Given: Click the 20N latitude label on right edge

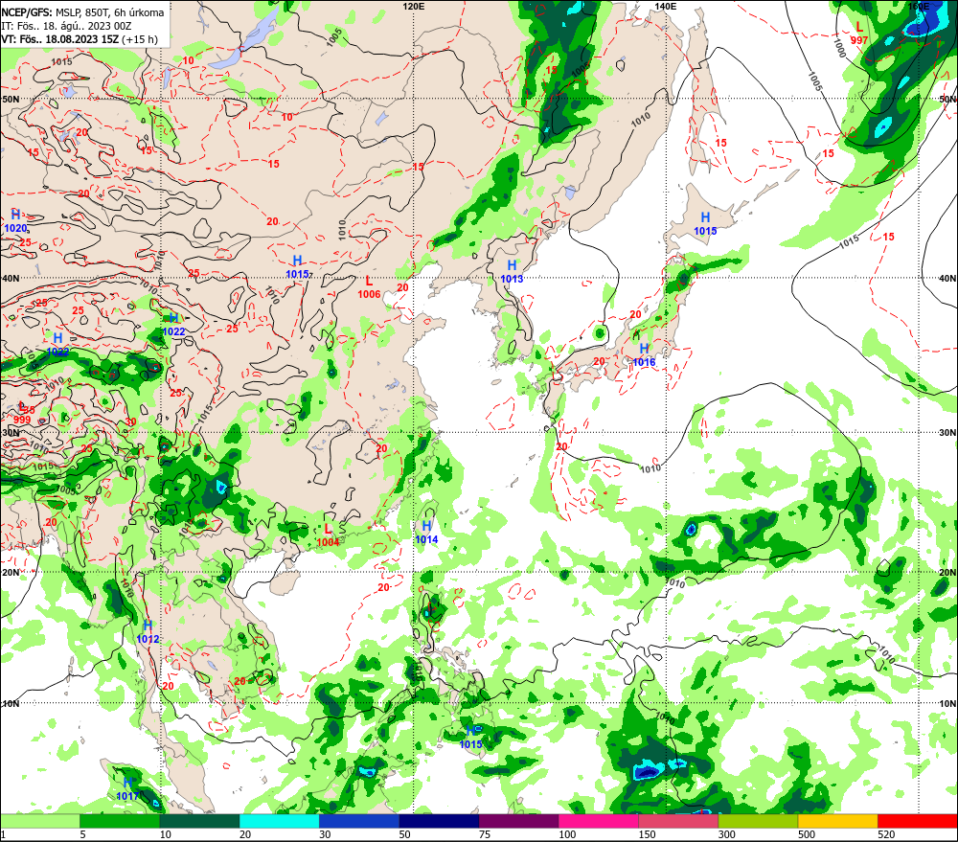Looking at the screenshot, I should pyautogui.click(x=947, y=573).
